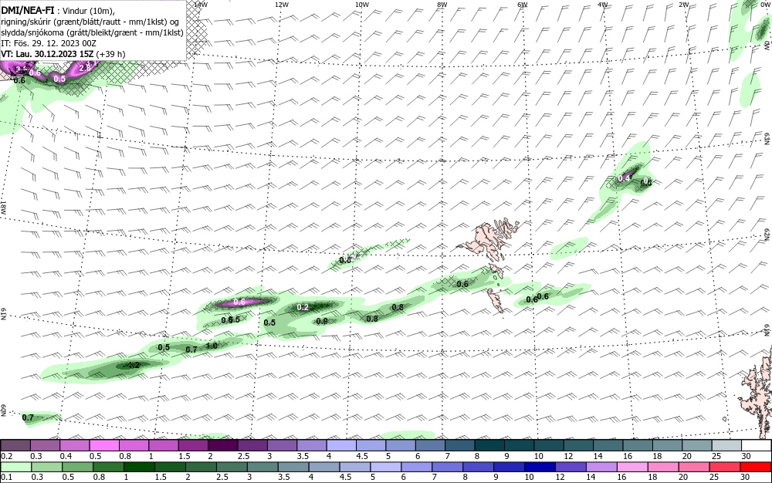Viewport: 772px width, 483px height.
Task: Pick the light gray 25 swatch on upper scale
Action: point(726,446)
